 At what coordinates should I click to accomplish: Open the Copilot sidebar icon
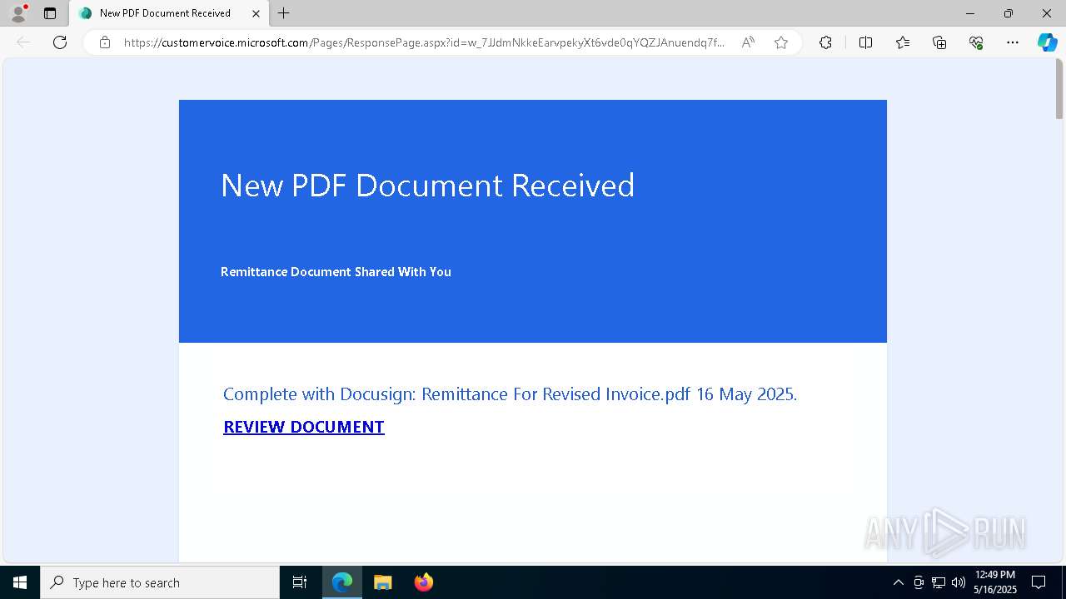(x=1047, y=42)
